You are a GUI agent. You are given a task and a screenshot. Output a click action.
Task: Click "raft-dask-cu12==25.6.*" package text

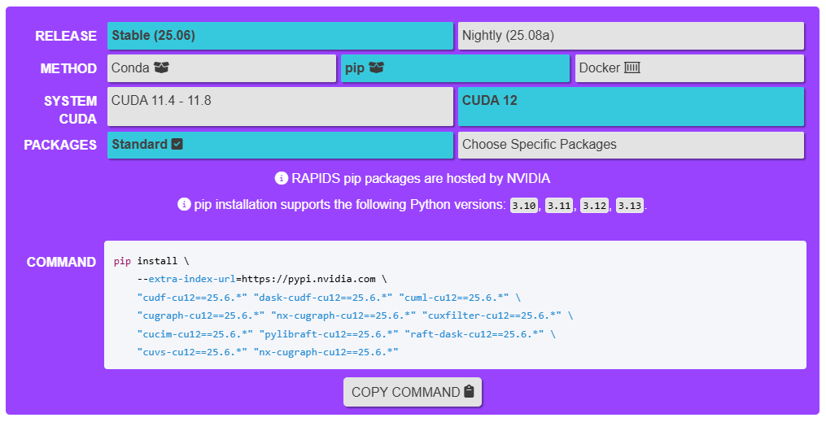pos(474,334)
